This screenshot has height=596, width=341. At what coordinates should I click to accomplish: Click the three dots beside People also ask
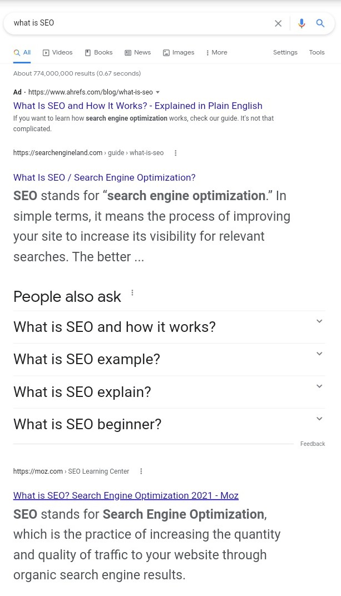[x=132, y=293]
